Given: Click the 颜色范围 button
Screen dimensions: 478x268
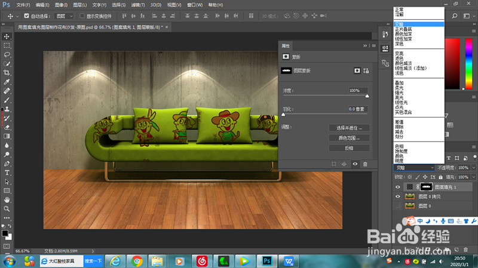Looking at the screenshot, I should coord(349,138).
